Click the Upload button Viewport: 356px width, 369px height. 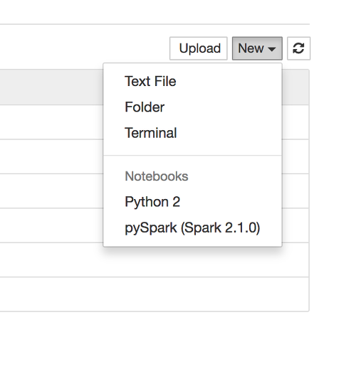199,48
